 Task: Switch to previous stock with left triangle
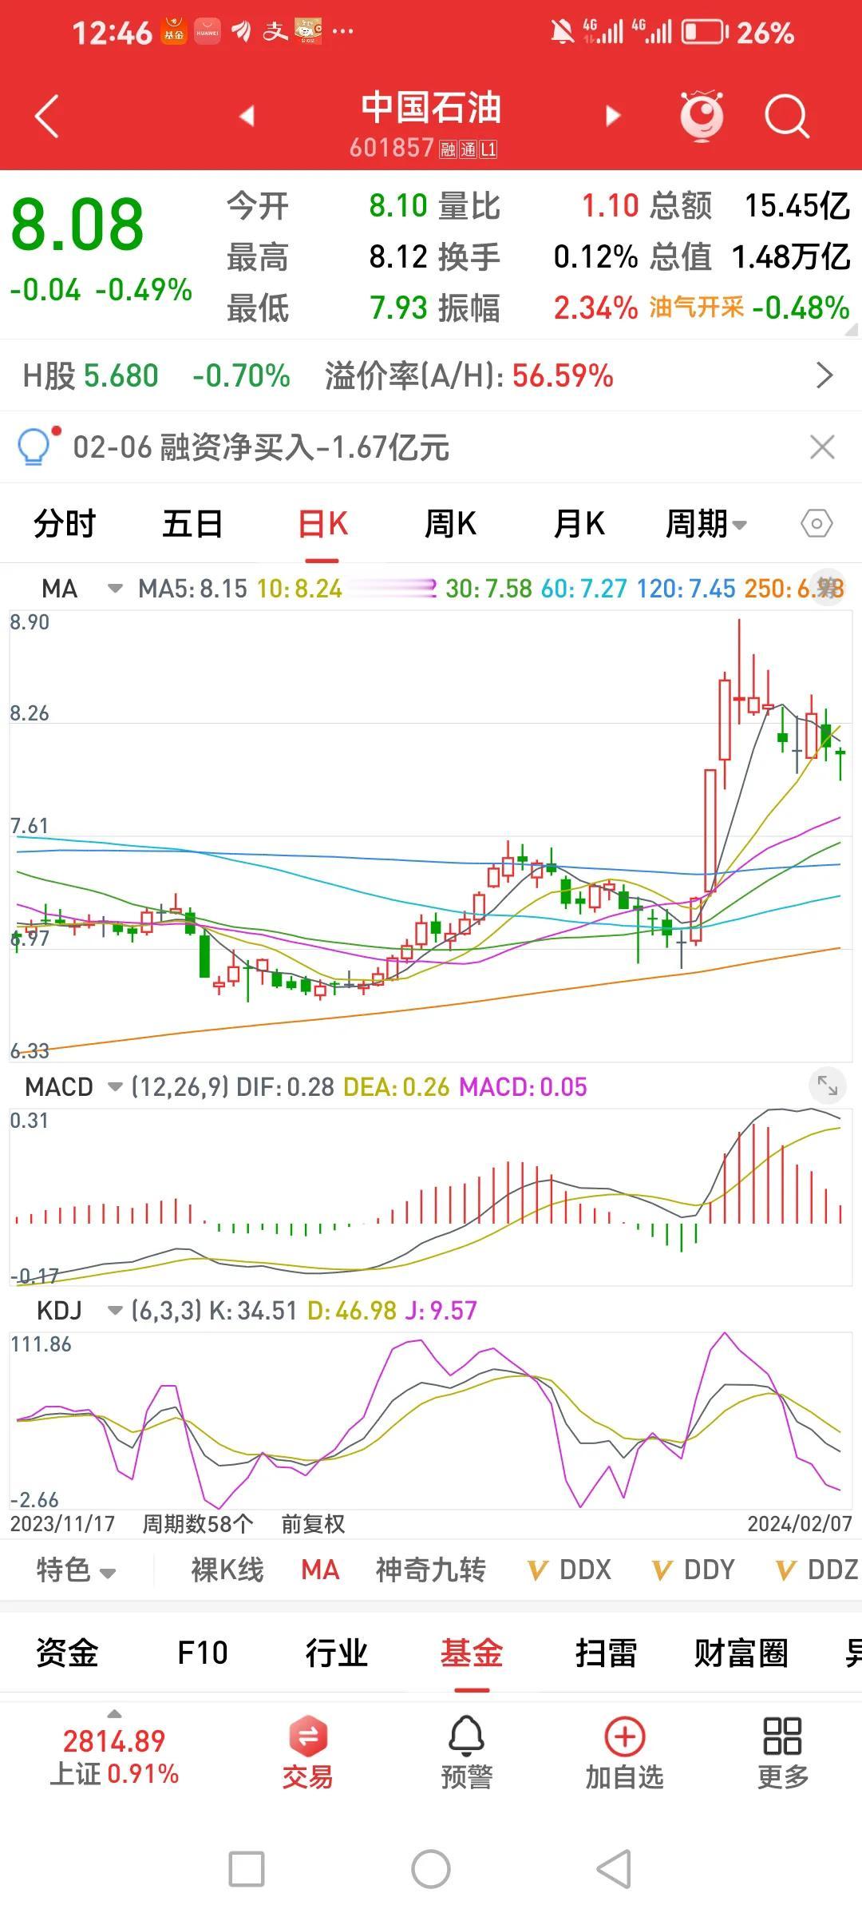point(247,117)
